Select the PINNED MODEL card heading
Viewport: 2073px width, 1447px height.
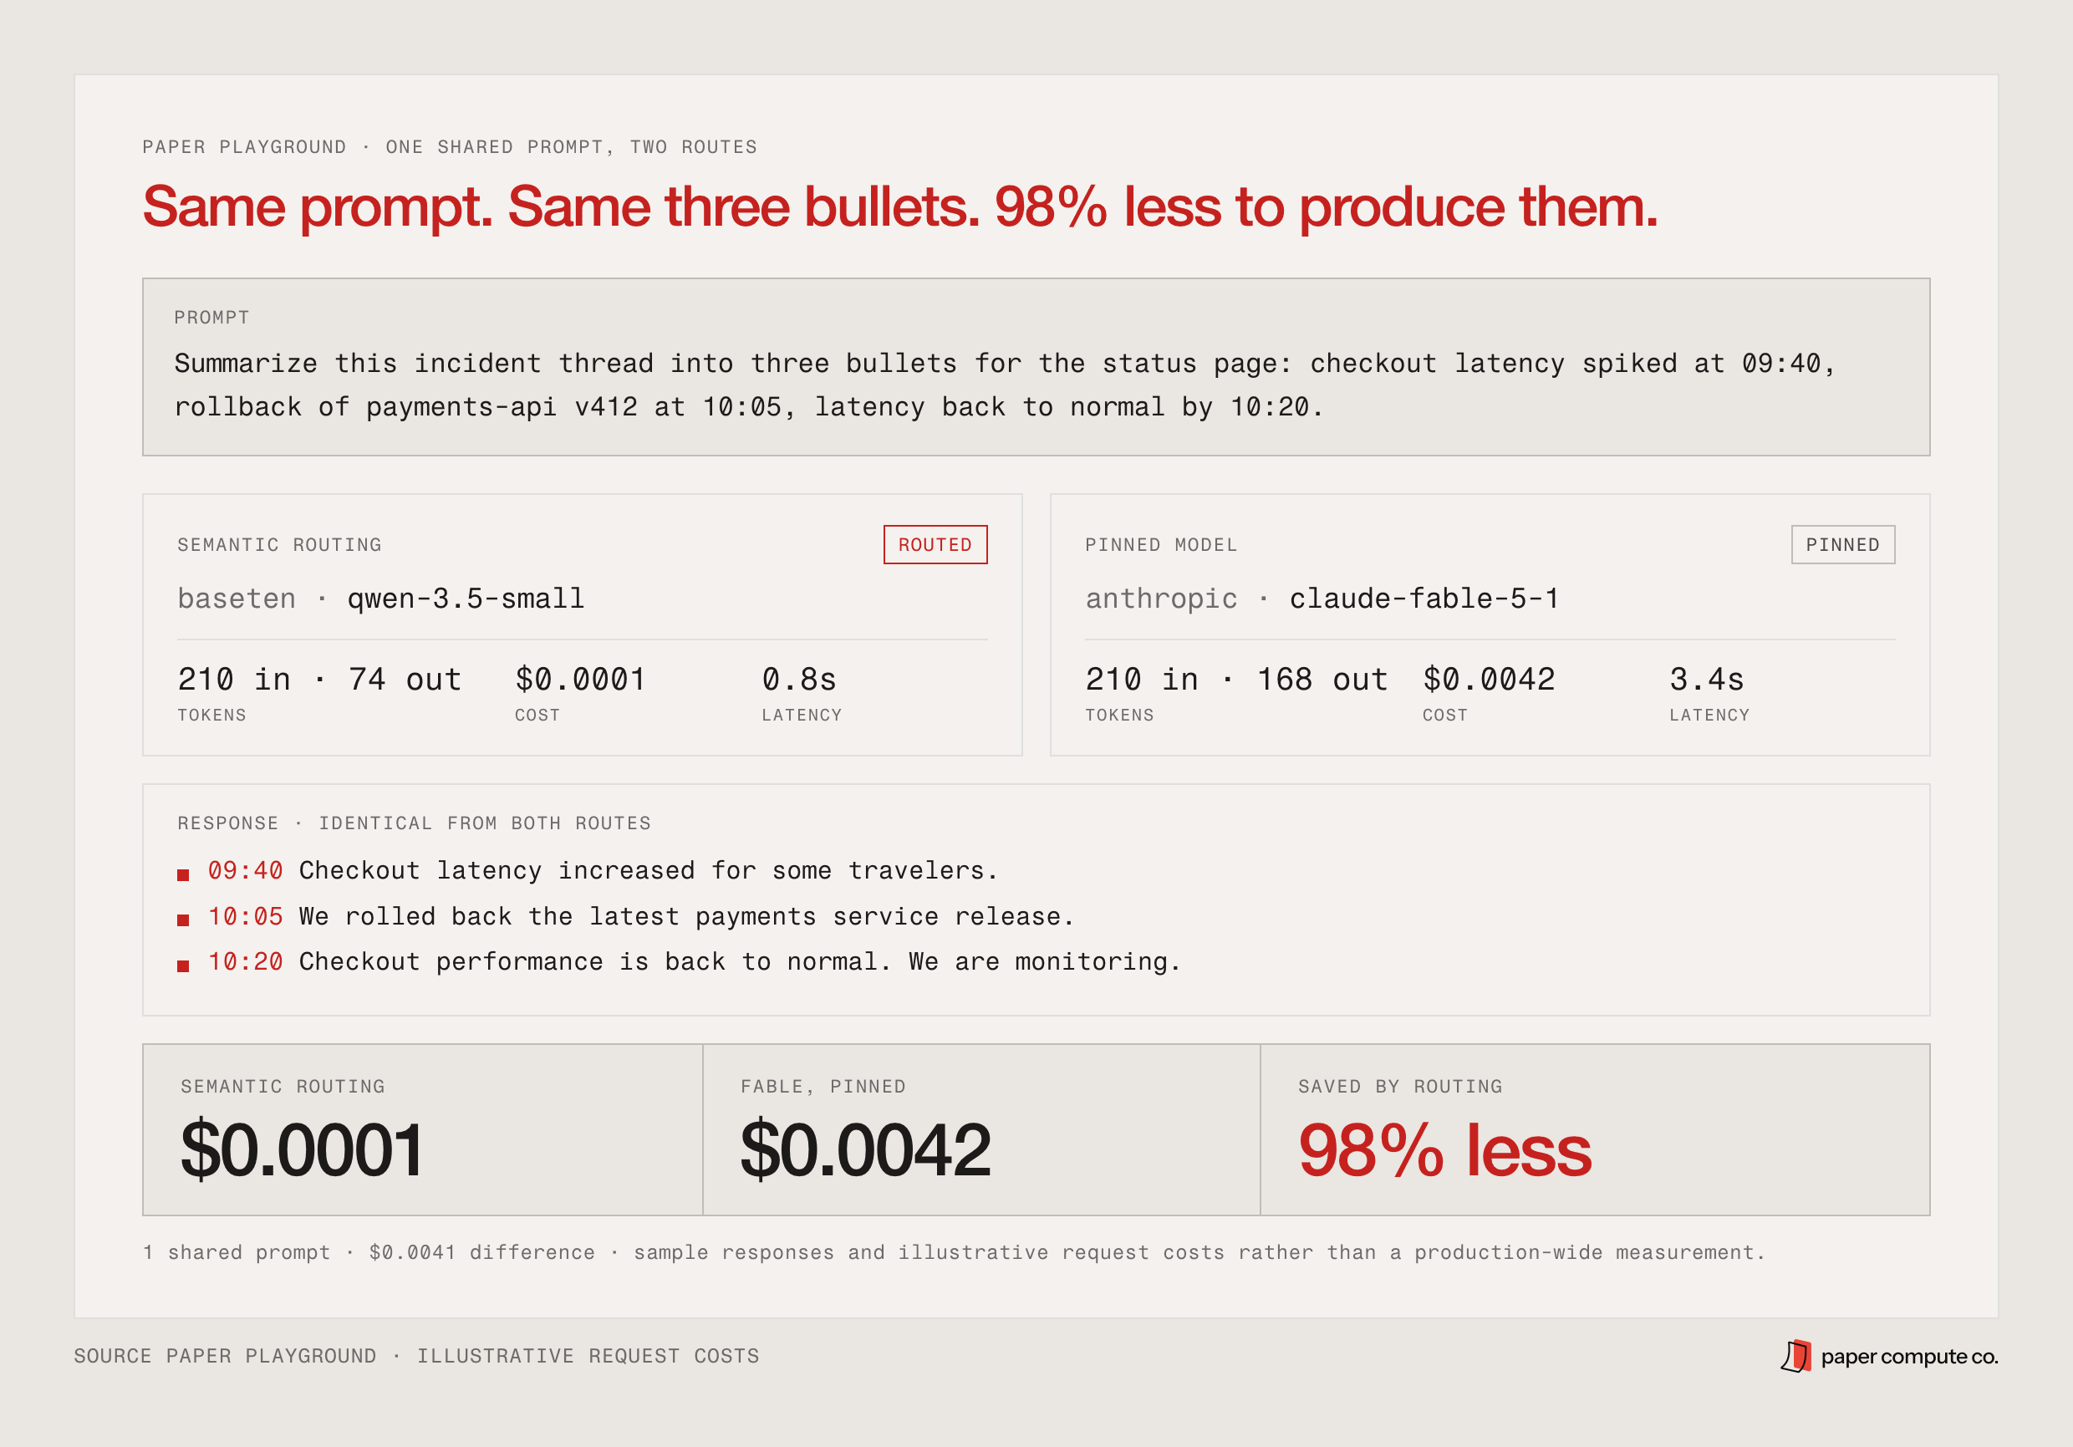[x=1161, y=544]
